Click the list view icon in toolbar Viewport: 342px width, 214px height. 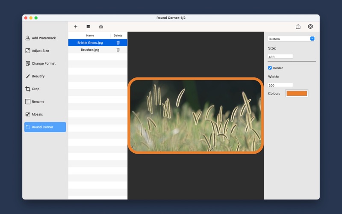pos(88,27)
